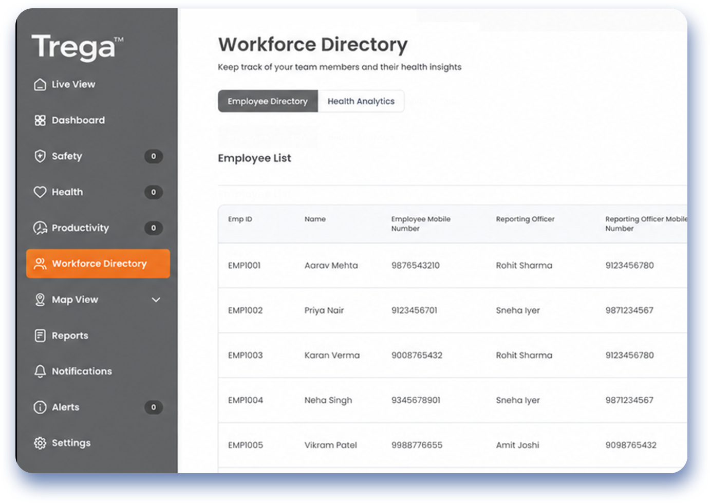The image size is (710, 503).
Task: Click the Productivity count badge
Action: tap(154, 228)
